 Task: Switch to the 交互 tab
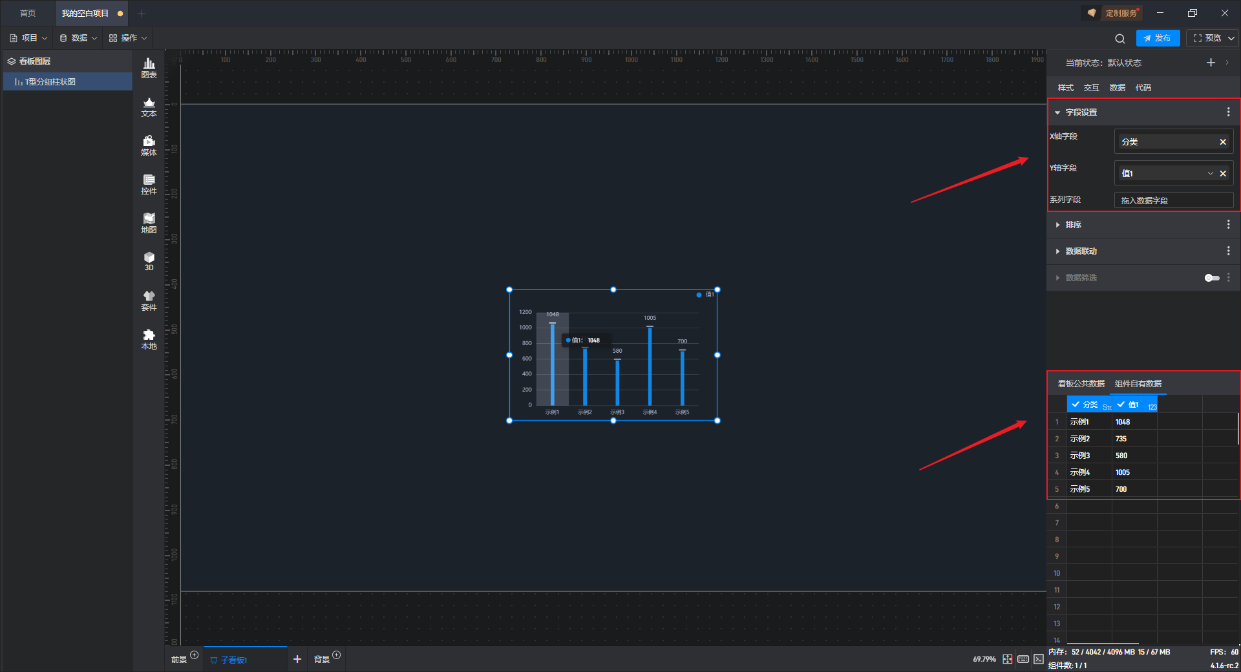(1091, 88)
